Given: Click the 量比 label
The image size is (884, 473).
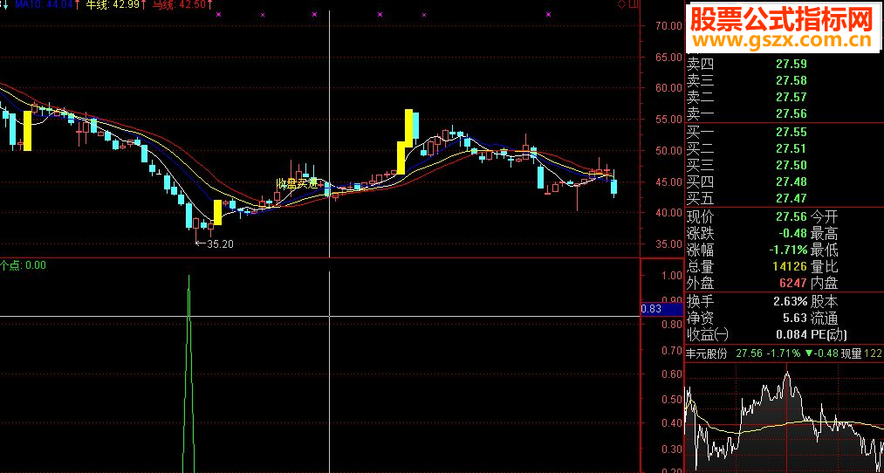Looking at the screenshot, I should coord(825,267).
